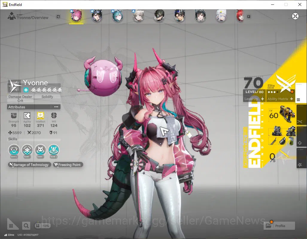This screenshot has height=239, width=307.
Task: Click the defense value 91
Action: (53, 133)
